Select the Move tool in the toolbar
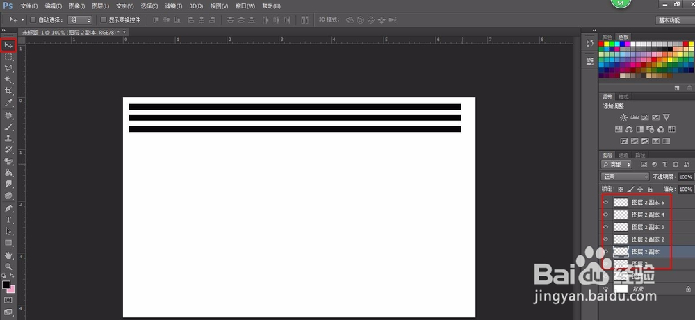Screen dimensions: 695x320 click(8, 46)
